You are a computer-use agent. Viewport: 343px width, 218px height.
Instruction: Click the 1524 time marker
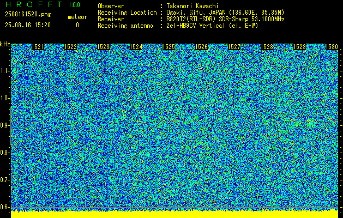point(136,47)
